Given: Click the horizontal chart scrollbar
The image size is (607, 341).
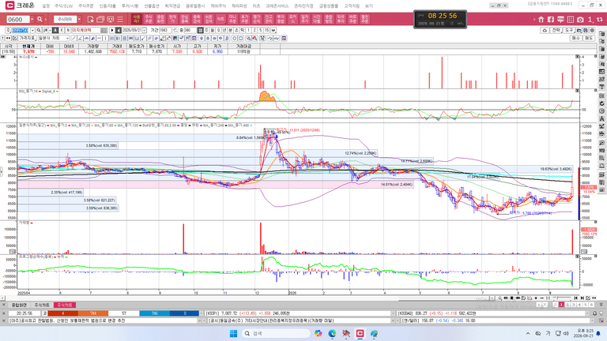Looking at the screenshot, I should pos(247,298).
